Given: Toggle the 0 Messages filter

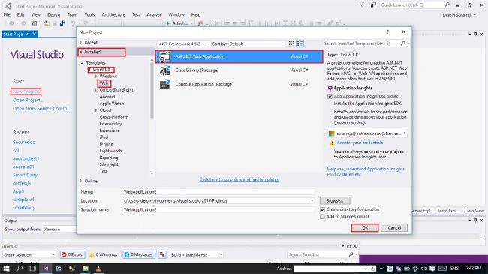Looking at the screenshot, I should pyautogui.click(x=139, y=254).
